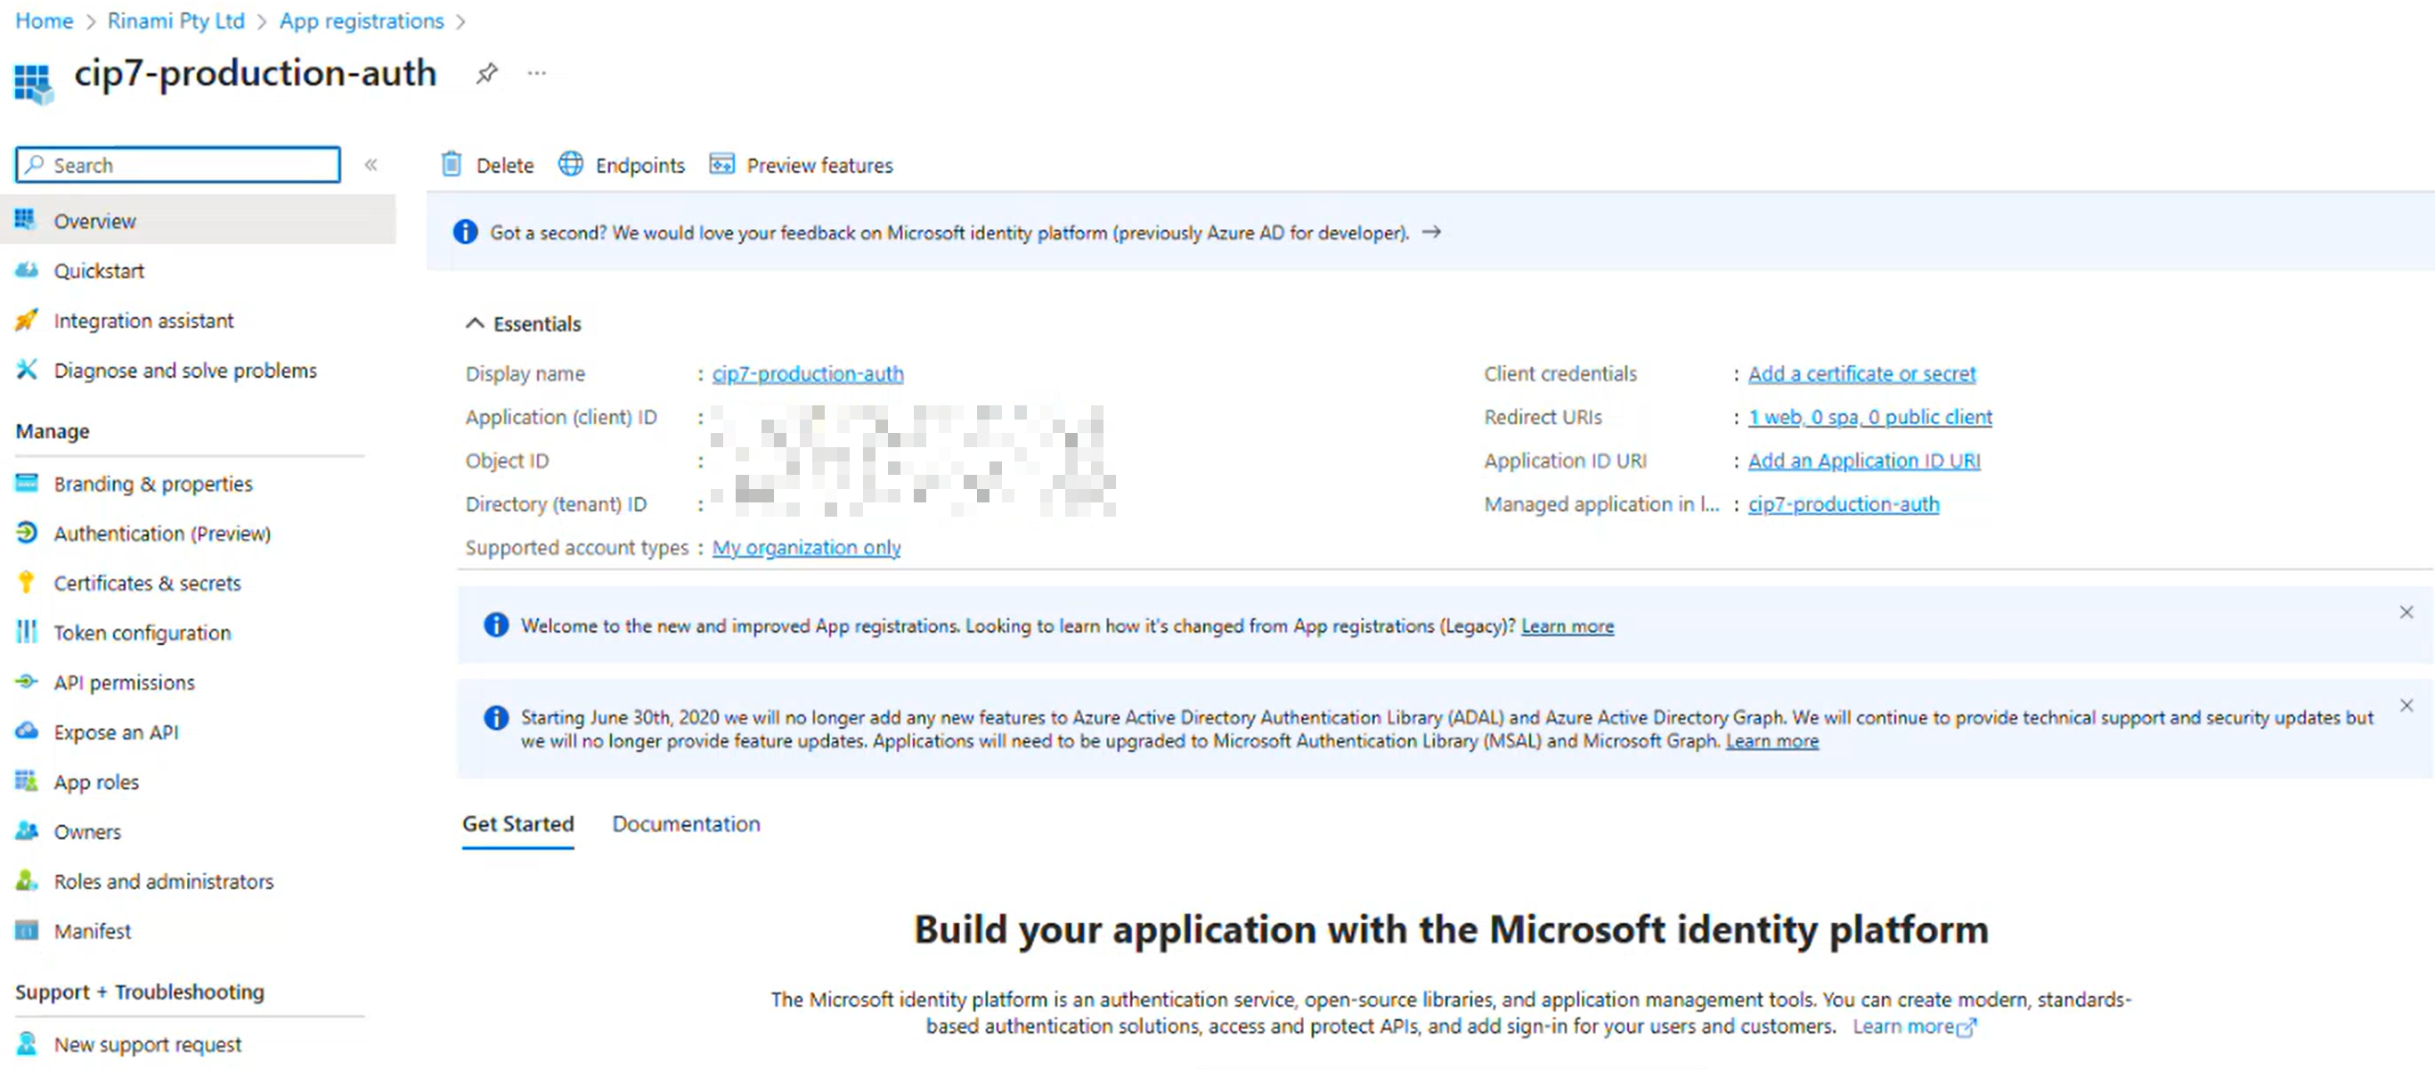
Task: Select the Get Started tab
Action: [518, 823]
